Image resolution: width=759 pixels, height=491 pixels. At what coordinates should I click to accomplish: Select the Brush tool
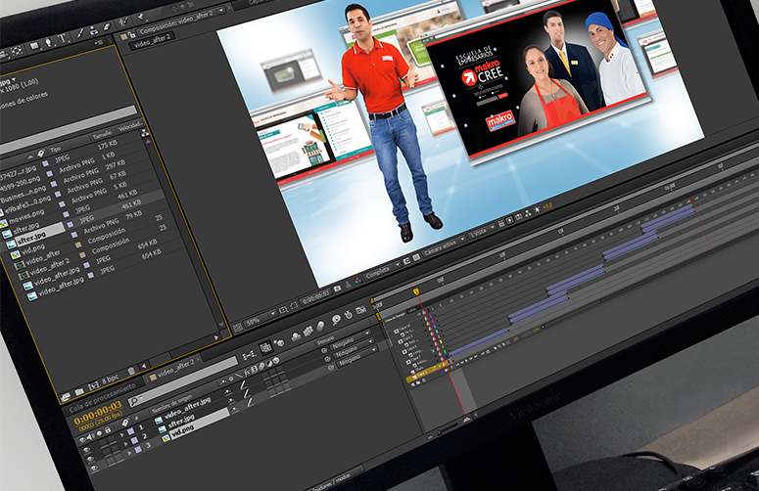point(80,33)
